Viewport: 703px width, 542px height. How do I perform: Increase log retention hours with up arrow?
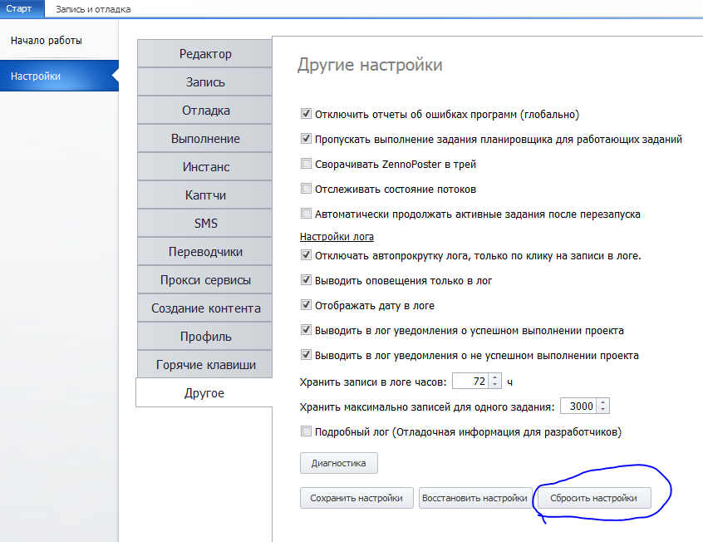pyautogui.click(x=494, y=377)
